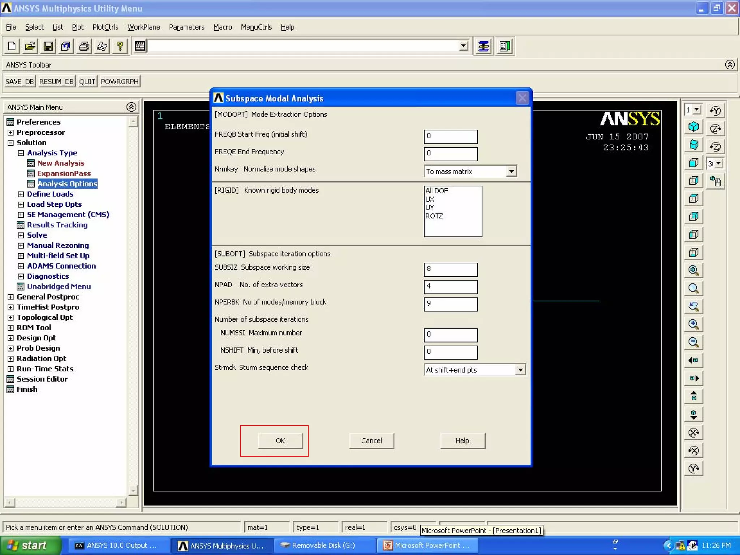Viewport: 740px width, 555px height.
Task: Click the Main Menu scrollbar up arrow
Action: coord(133,122)
